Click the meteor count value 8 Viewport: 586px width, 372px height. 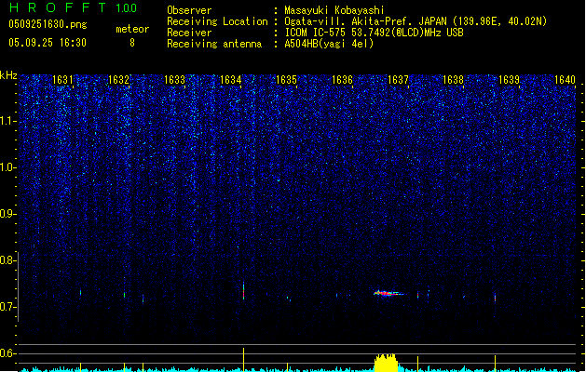click(x=132, y=43)
